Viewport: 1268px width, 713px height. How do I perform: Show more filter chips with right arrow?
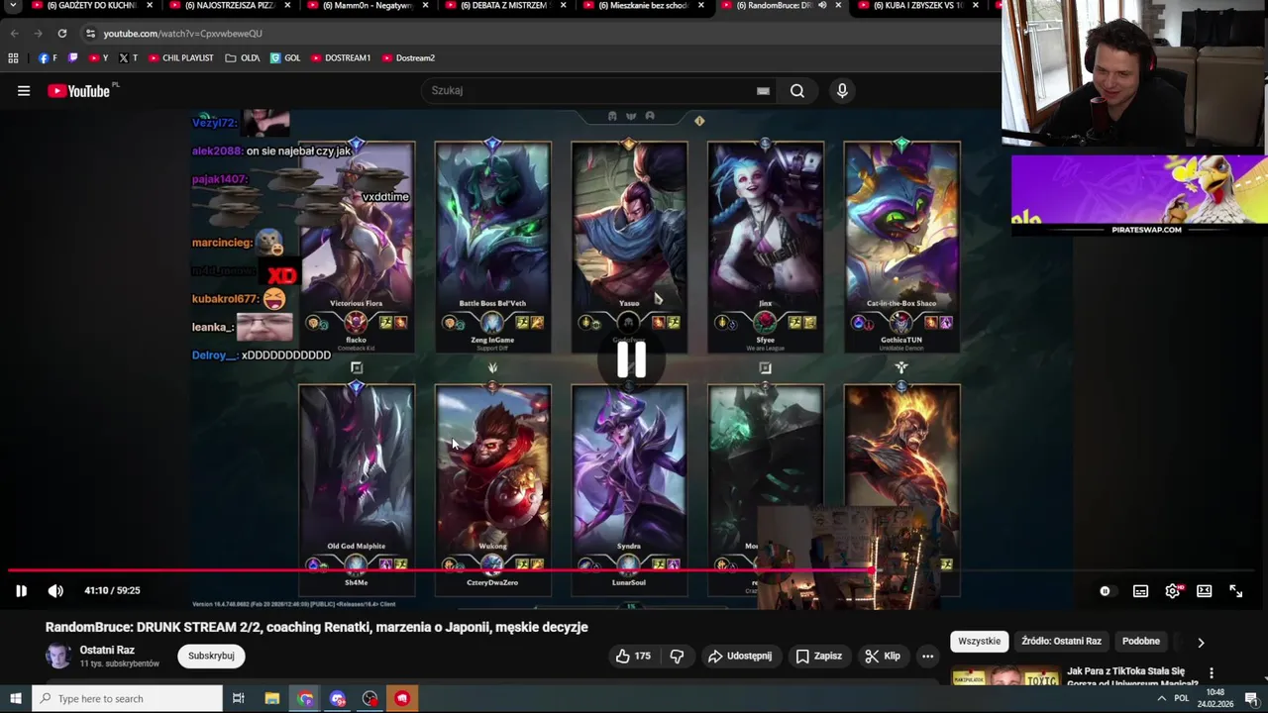click(x=1201, y=643)
